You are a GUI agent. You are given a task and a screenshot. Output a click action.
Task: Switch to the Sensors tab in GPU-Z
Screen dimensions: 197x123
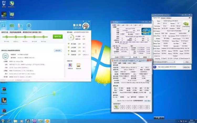pos(163,18)
